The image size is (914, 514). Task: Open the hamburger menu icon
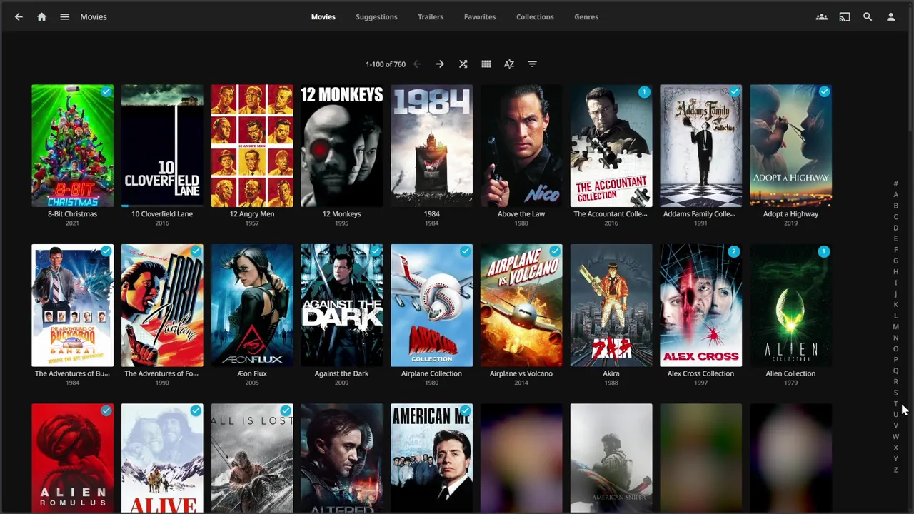64,16
